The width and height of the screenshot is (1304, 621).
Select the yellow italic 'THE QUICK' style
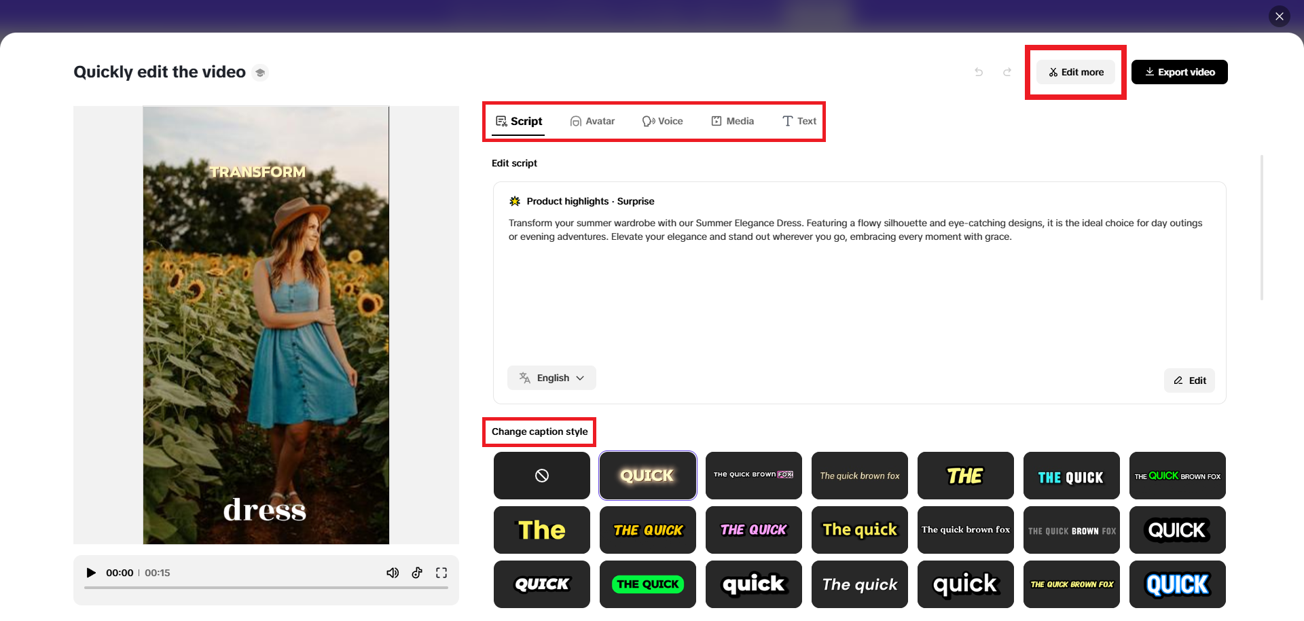648,530
